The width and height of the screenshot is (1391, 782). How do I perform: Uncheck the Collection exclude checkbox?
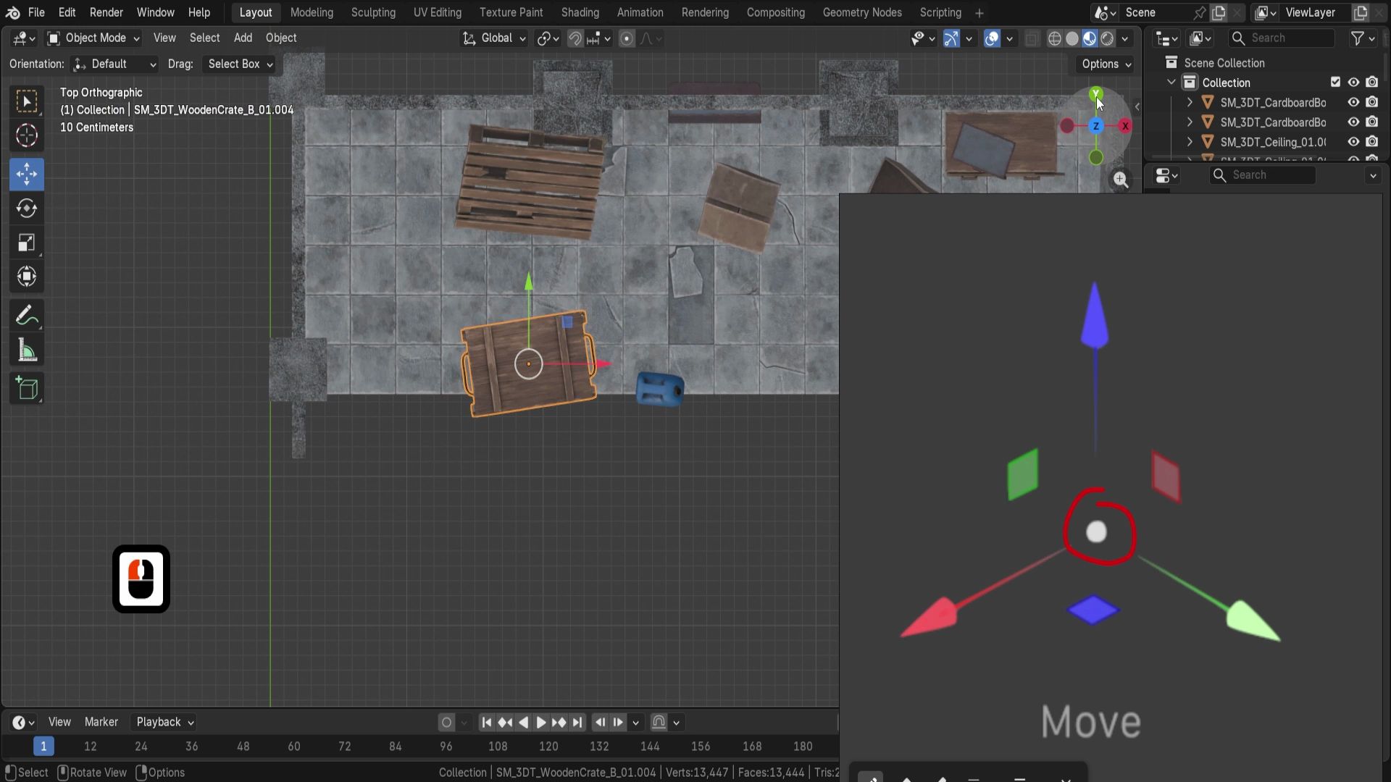[x=1335, y=83]
